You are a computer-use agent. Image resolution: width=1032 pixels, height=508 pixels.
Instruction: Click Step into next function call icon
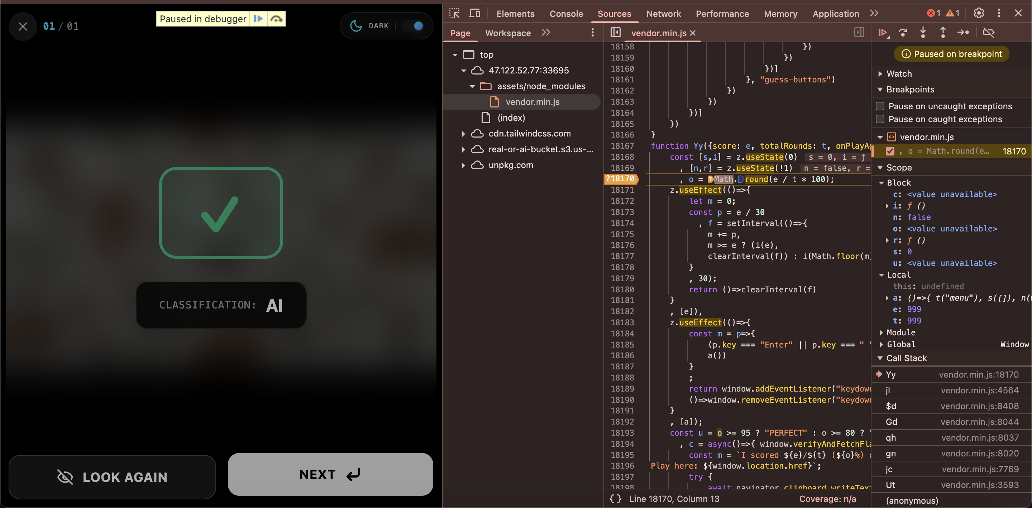coord(923,33)
